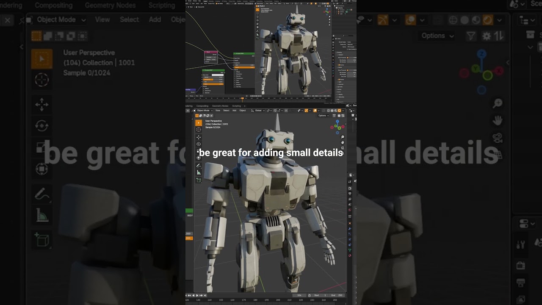Open Global orientation dropdown in lower viewport header

258,111
